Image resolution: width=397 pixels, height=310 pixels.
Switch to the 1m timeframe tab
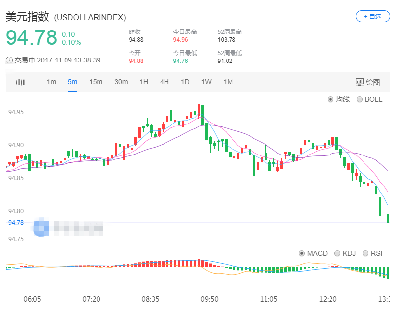[51, 82]
